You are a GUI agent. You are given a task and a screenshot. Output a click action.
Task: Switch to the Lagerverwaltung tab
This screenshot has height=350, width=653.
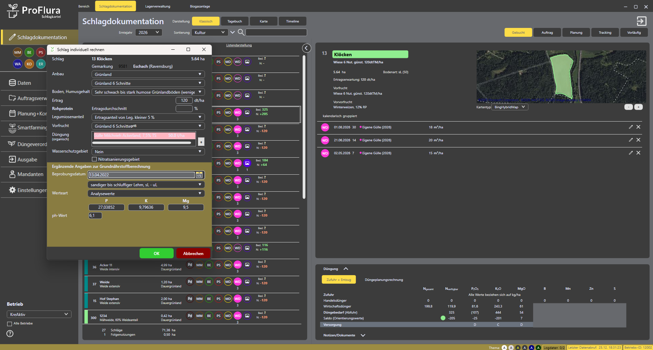[158, 6]
